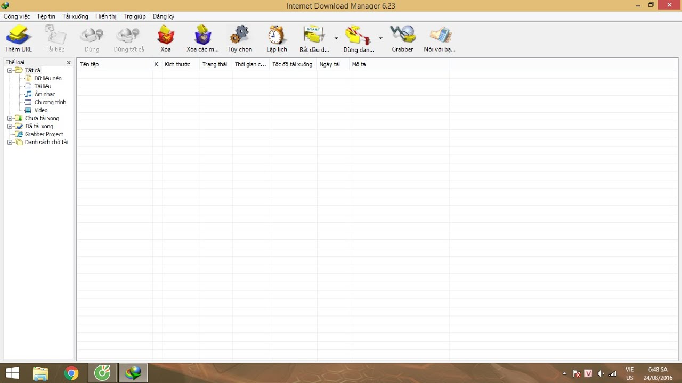This screenshot has height=383, width=682.
Task: Sort by Tên tệp column header
Action: pos(115,64)
